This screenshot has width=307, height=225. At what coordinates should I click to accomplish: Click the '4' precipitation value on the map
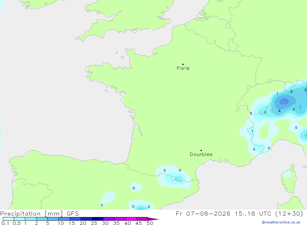pos(279,111)
